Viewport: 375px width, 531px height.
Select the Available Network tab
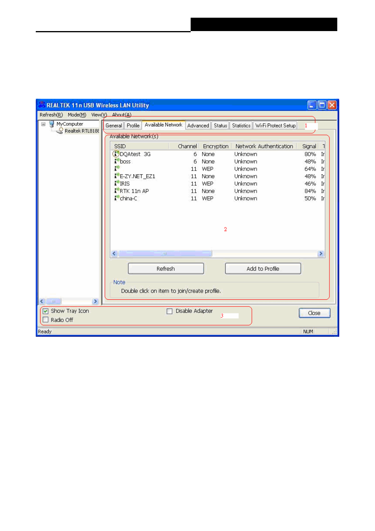pos(164,125)
